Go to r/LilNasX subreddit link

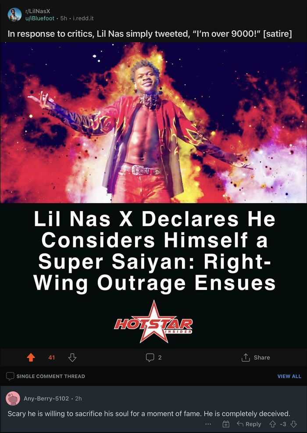[37, 11]
